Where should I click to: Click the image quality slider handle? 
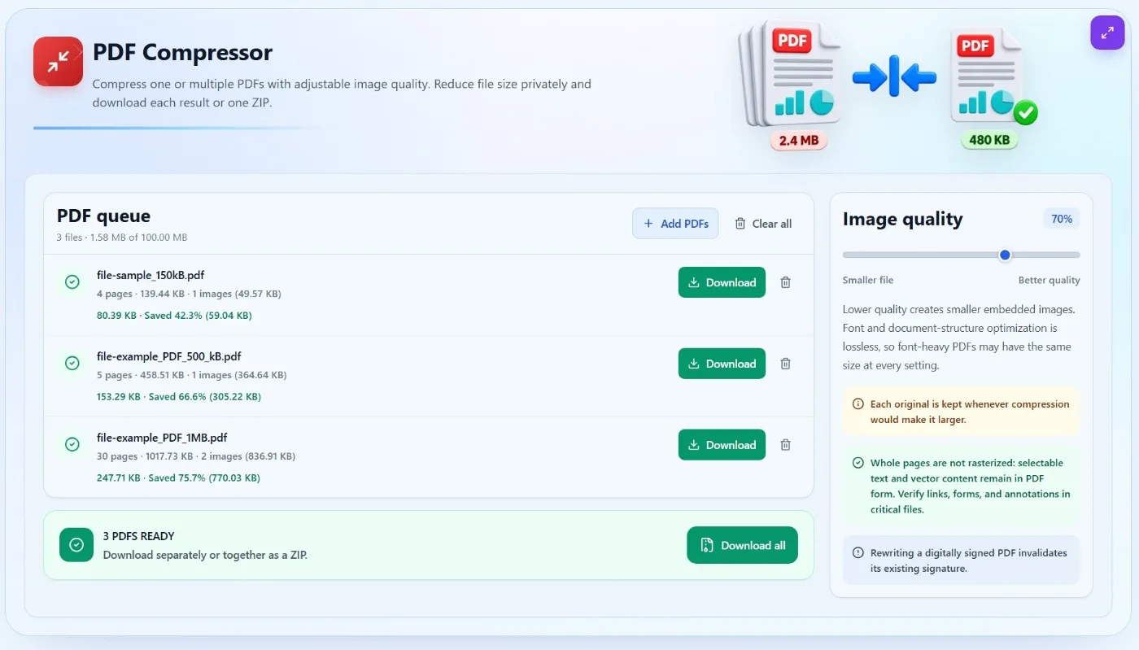click(1005, 255)
